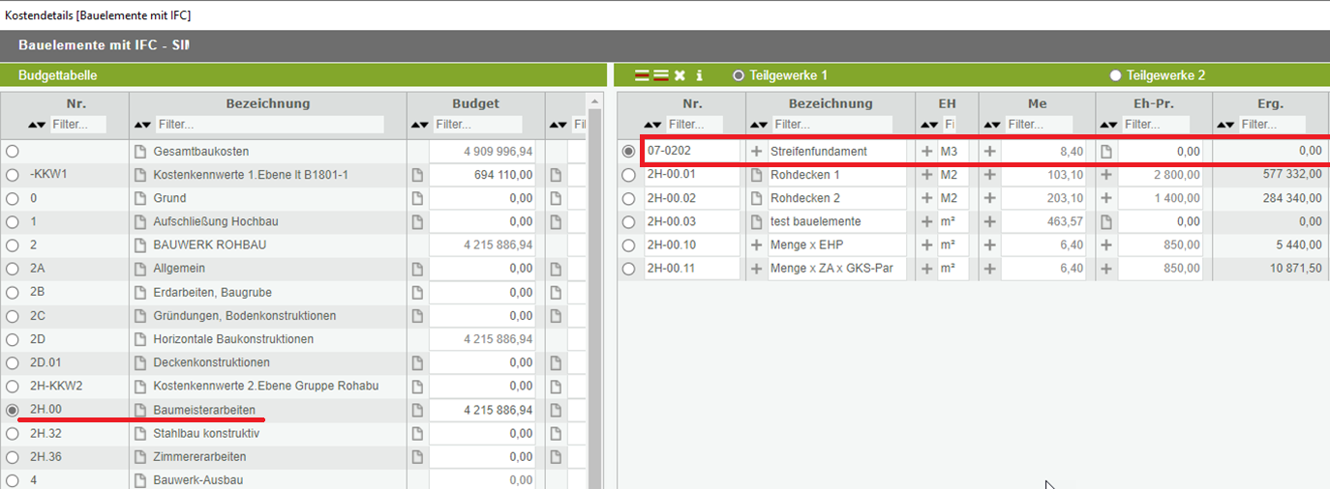Click the plus icon next to Menge x EHP
The width and height of the screenshot is (1330, 489).
coord(757,244)
